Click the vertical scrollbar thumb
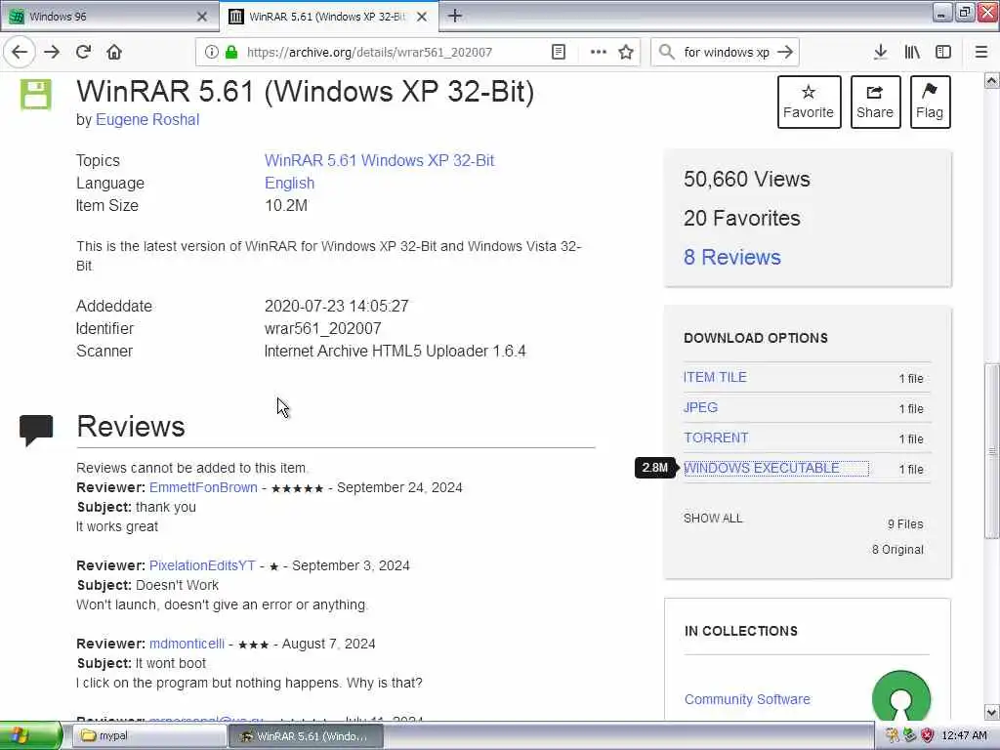 point(992,451)
